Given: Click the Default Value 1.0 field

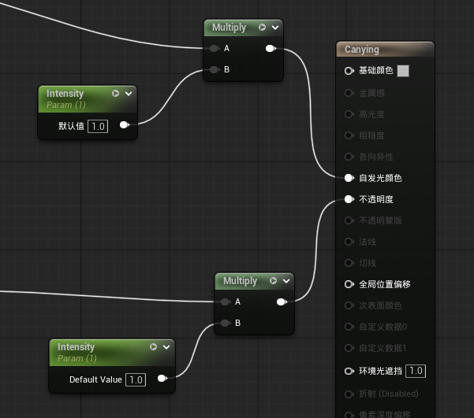Looking at the screenshot, I should click(x=136, y=379).
